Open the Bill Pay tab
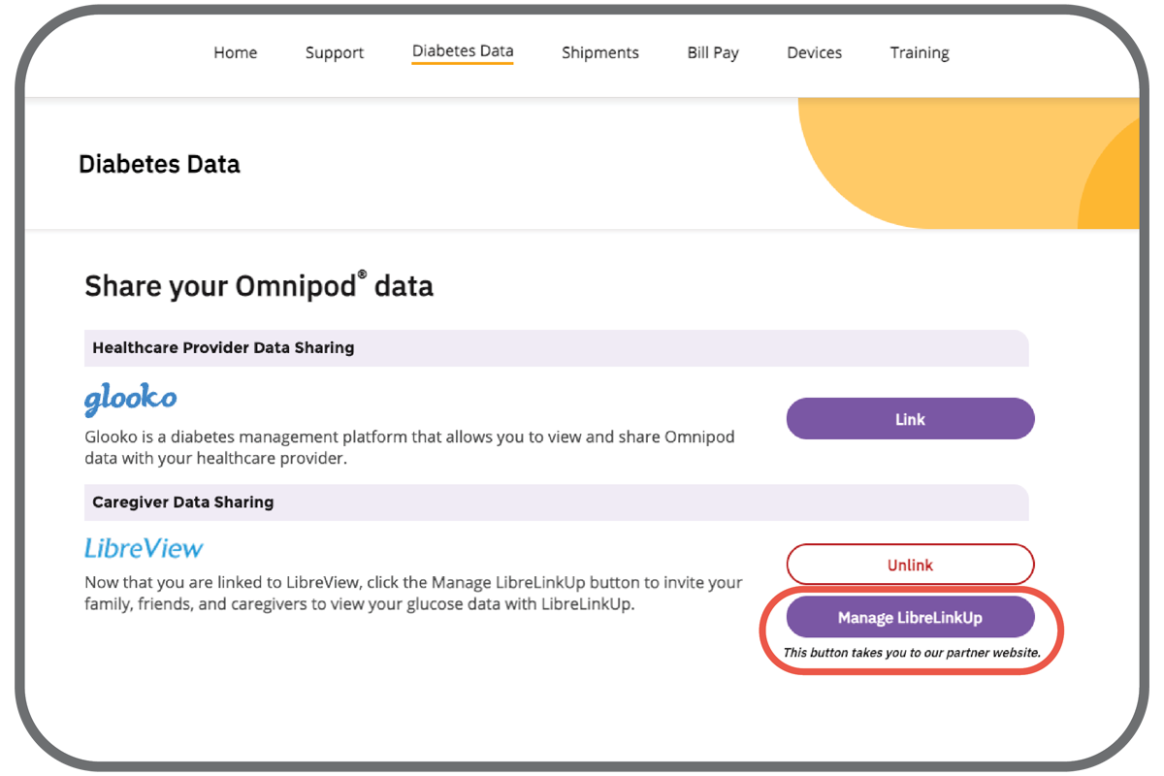The height and width of the screenshot is (776, 1164). [x=713, y=53]
